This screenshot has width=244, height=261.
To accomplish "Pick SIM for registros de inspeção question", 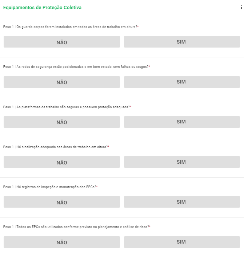I will [181, 202].
